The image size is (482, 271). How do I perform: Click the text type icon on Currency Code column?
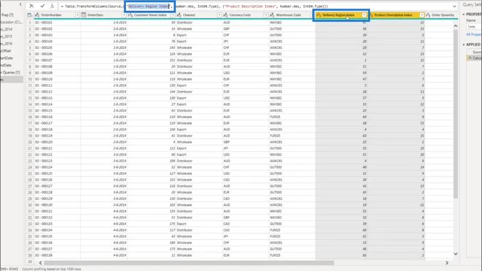tap(225, 14)
